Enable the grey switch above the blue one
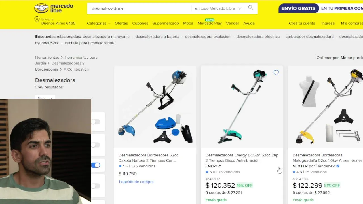The height and width of the screenshot is (204, 363). pos(96,145)
